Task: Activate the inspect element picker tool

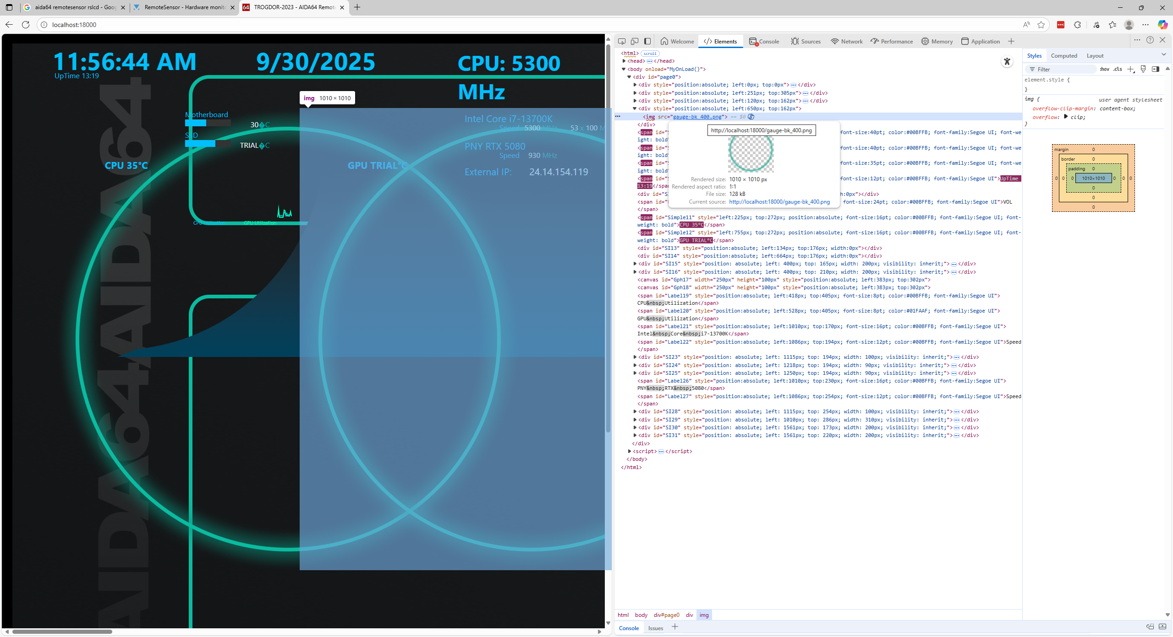Action: [x=622, y=41]
